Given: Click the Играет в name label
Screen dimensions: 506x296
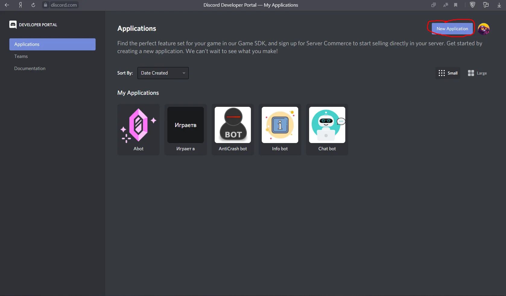Looking at the screenshot, I should click(x=185, y=149).
